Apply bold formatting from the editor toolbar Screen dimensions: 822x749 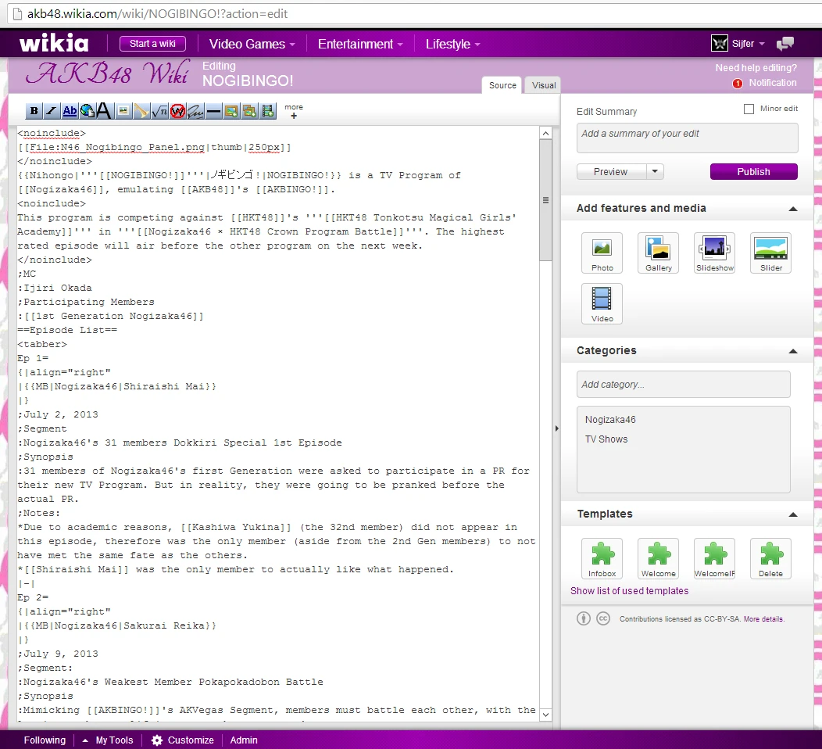tap(34, 111)
